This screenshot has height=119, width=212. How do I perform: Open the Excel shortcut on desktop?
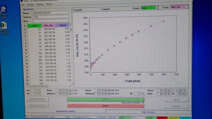click(4, 28)
